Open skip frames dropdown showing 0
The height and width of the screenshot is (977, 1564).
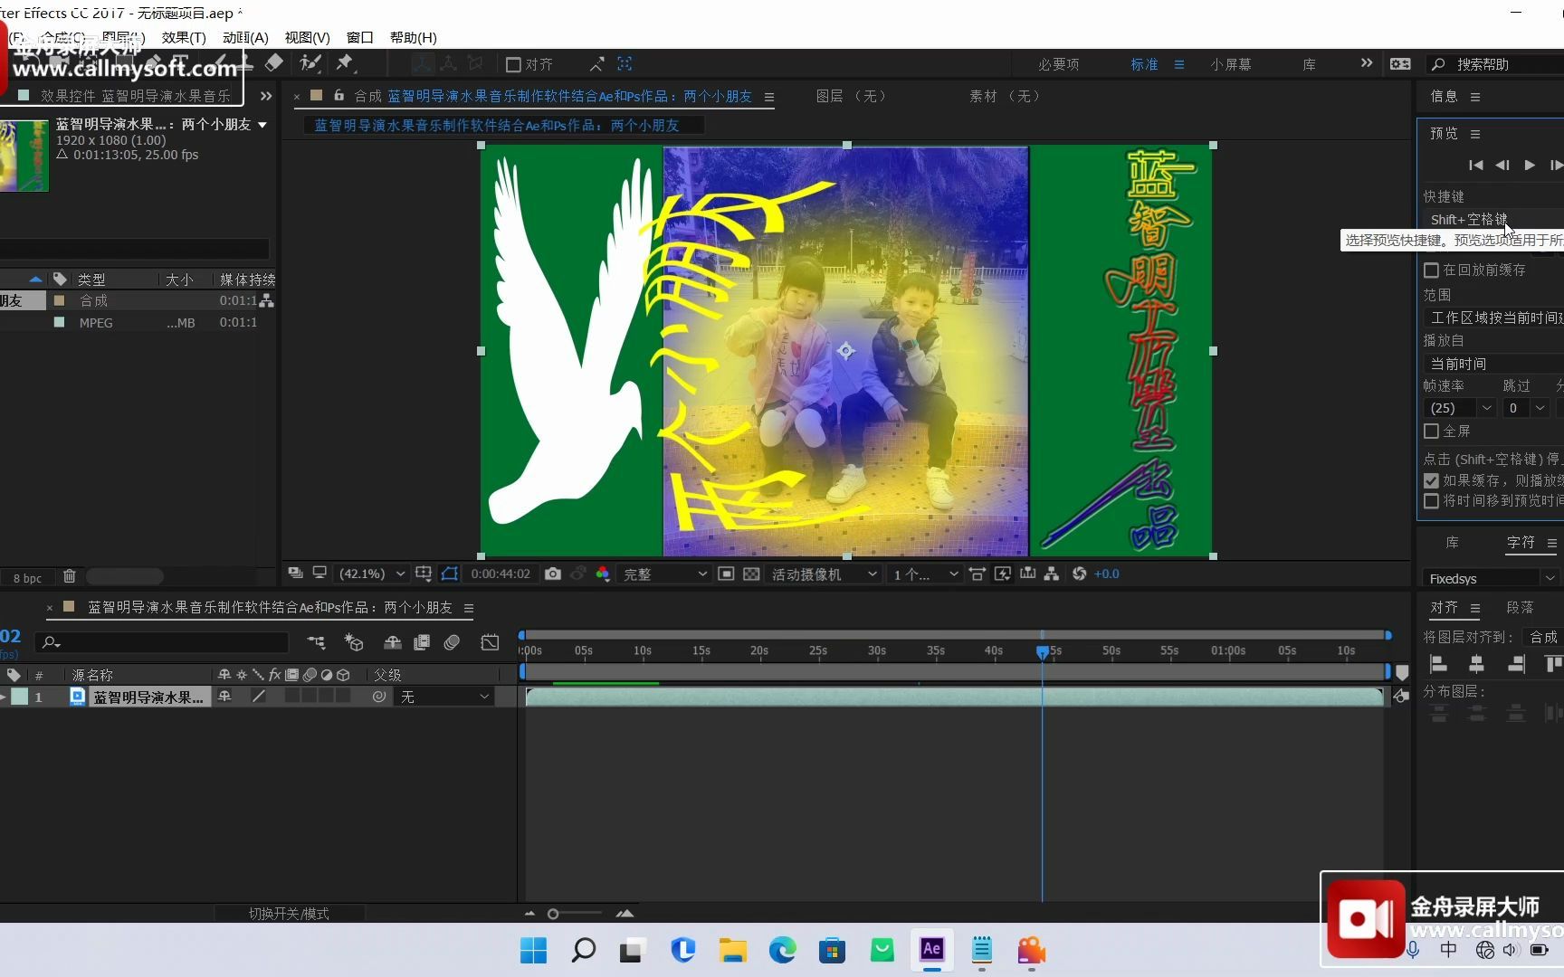tap(1526, 408)
